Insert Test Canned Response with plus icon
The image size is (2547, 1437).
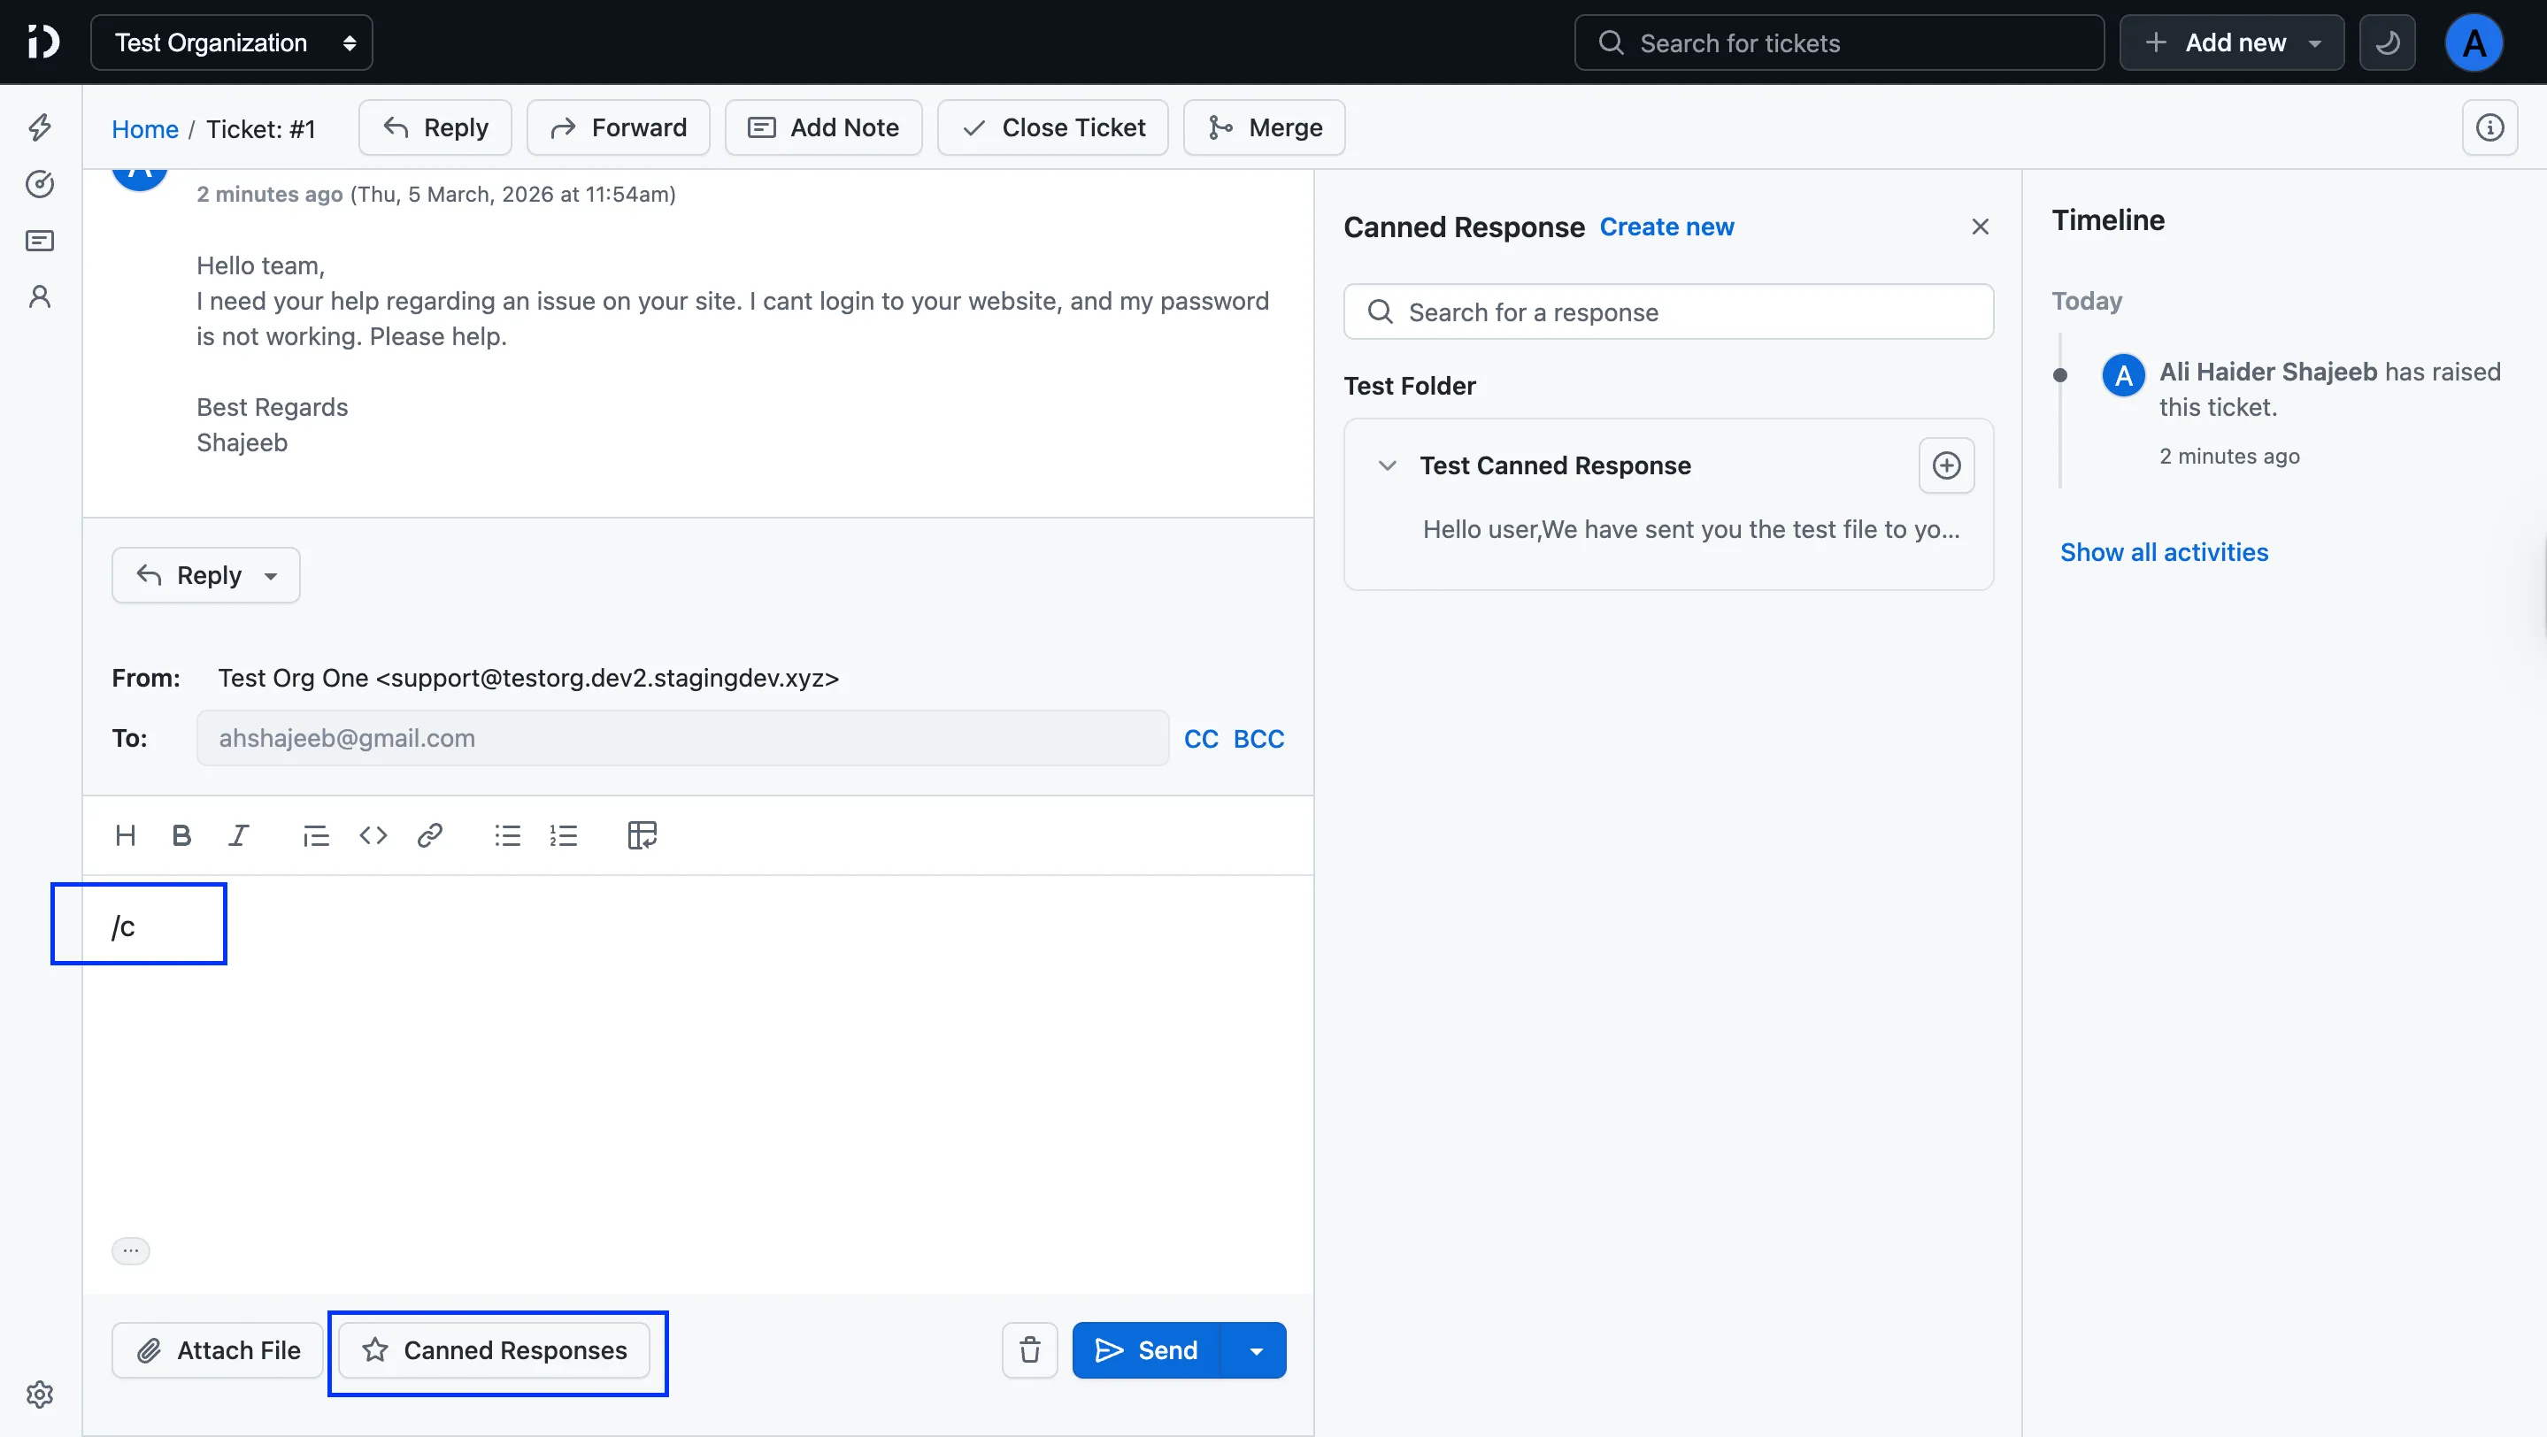coord(1946,465)
